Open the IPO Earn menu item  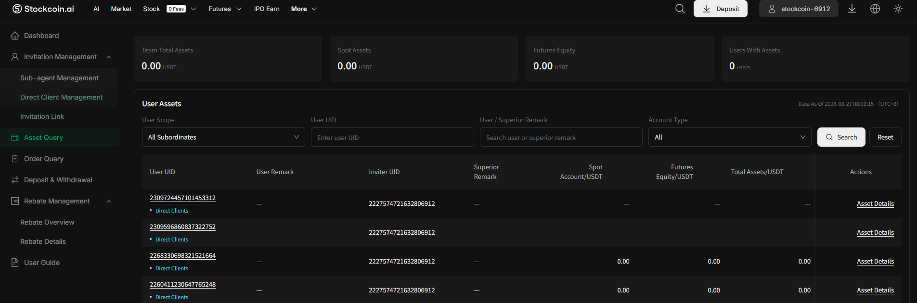267,9
